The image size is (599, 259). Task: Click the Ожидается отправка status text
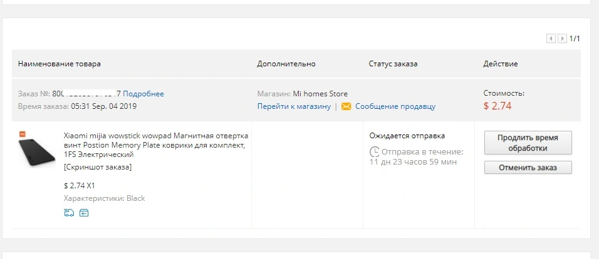(x=407, y=136)
